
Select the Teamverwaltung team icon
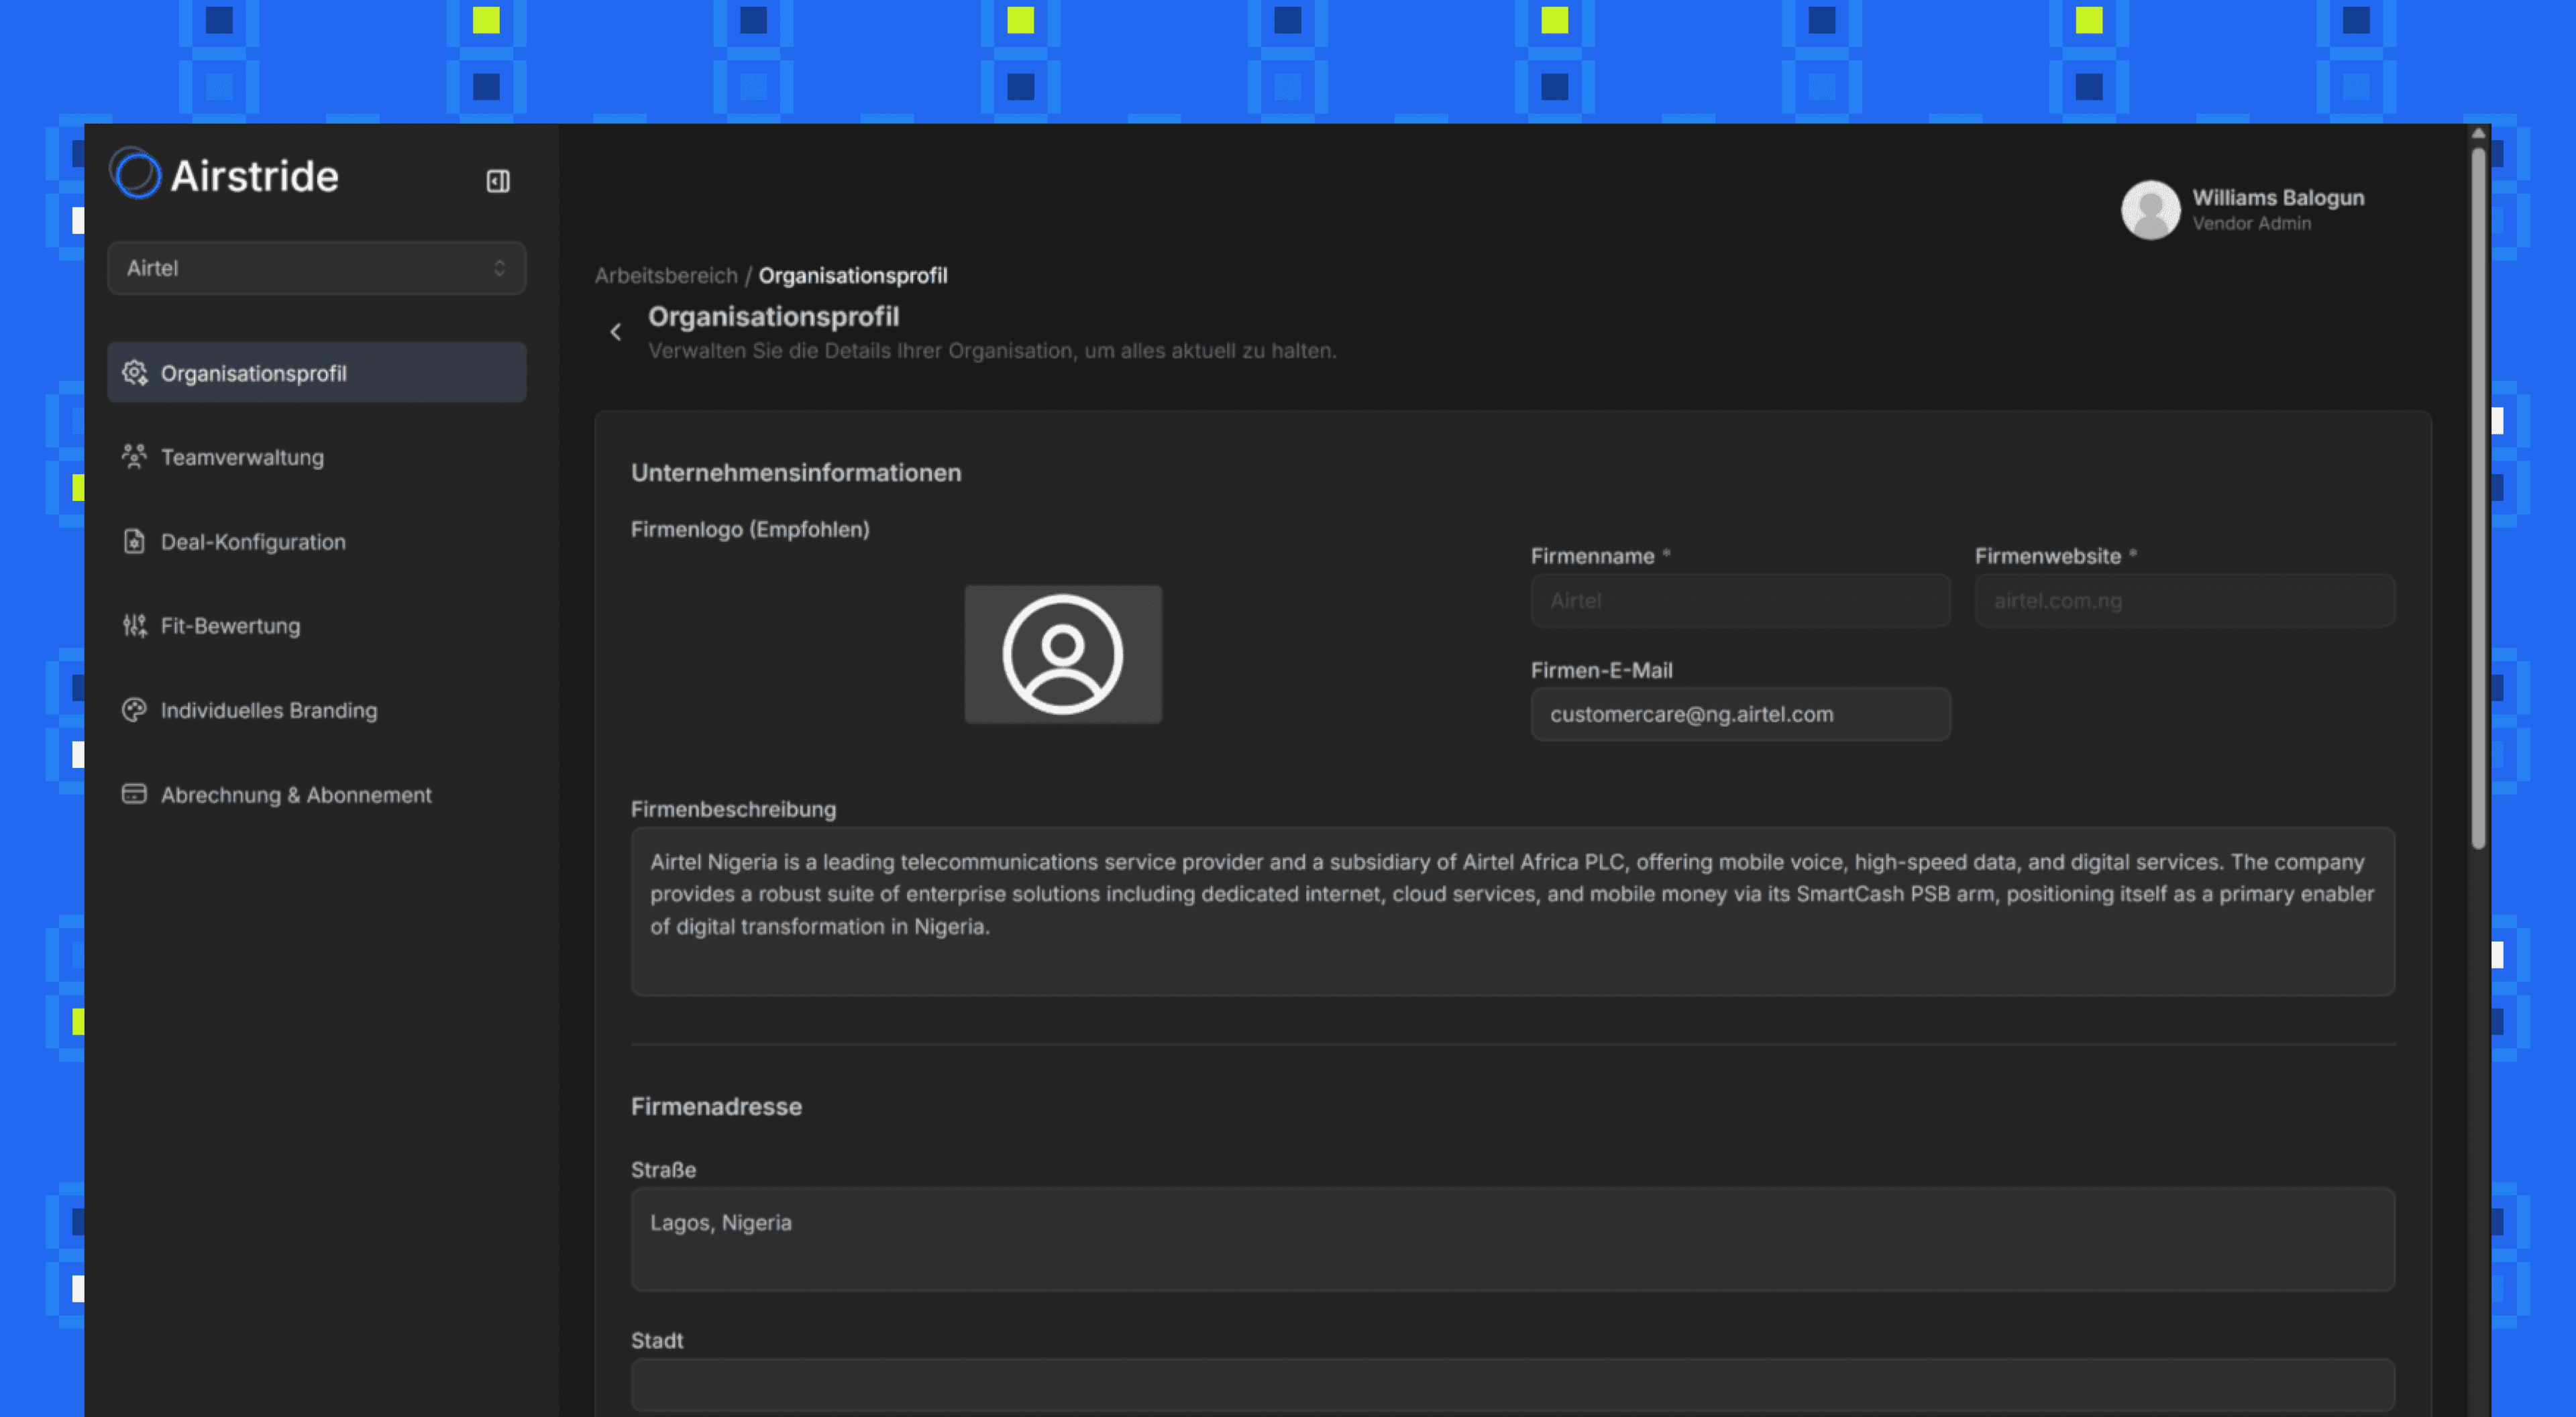(x=135, y=457)
